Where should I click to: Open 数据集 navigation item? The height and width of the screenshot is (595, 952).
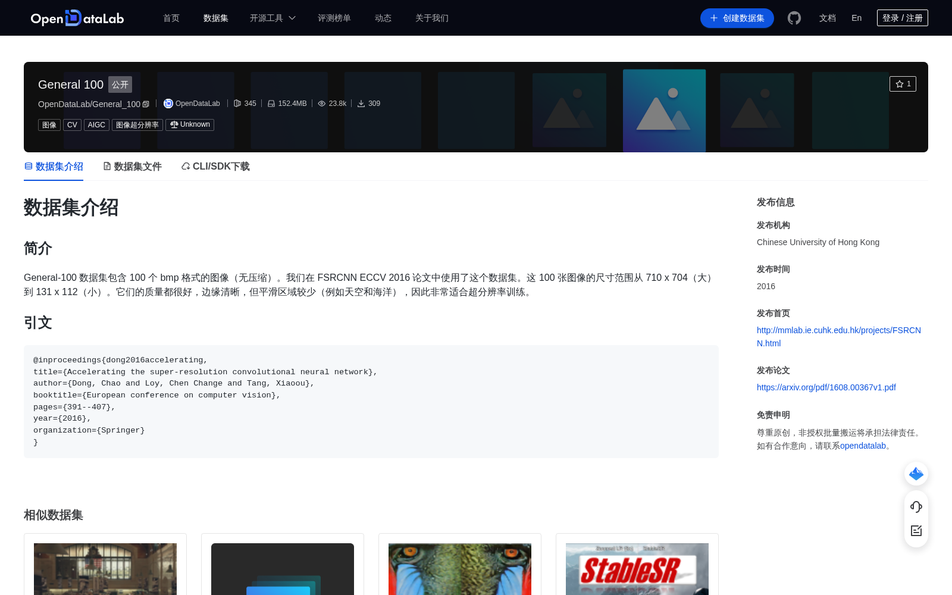coord(216,18)
